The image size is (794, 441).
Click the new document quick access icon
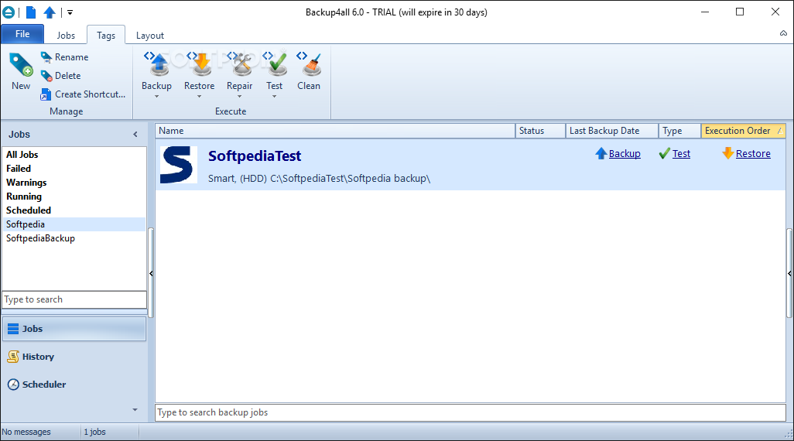click(x=31, y=12)
